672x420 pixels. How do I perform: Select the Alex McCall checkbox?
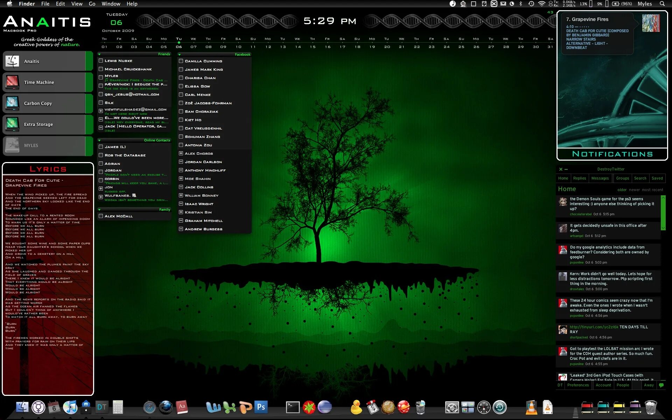(101, 216)
